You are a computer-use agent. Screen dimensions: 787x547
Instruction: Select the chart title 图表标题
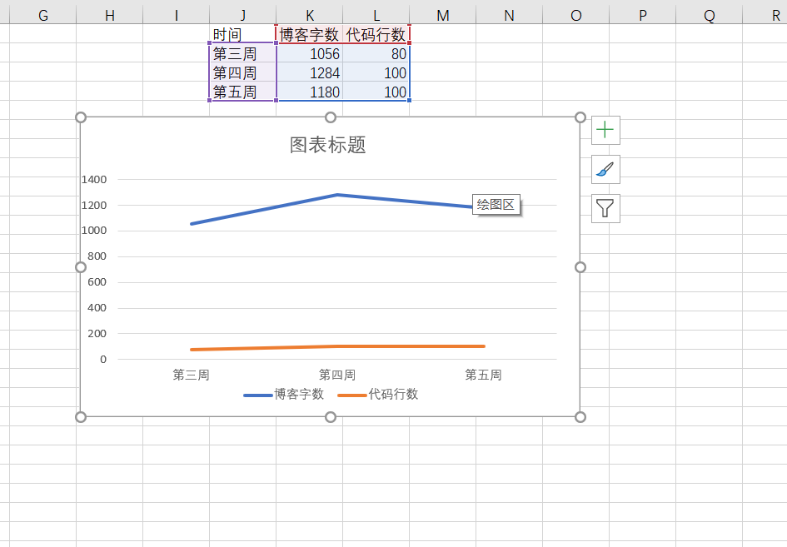(328, 145)
